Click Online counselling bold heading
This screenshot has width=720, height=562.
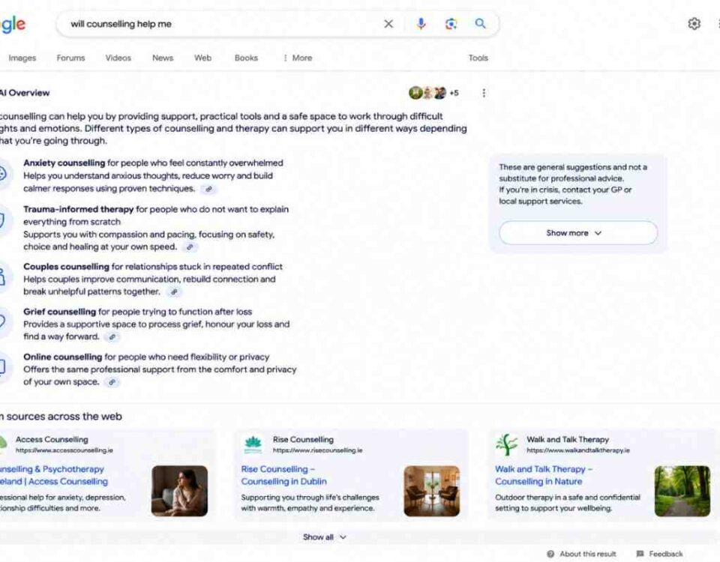tap(62, 357)
